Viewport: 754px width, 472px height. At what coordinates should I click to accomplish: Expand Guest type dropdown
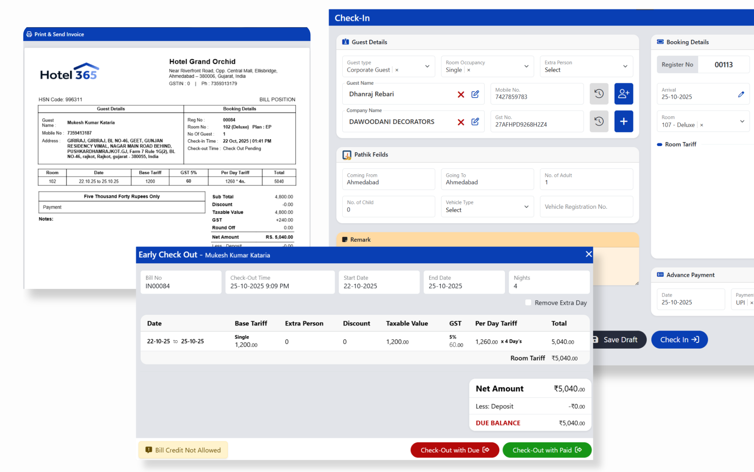(427, 66)
